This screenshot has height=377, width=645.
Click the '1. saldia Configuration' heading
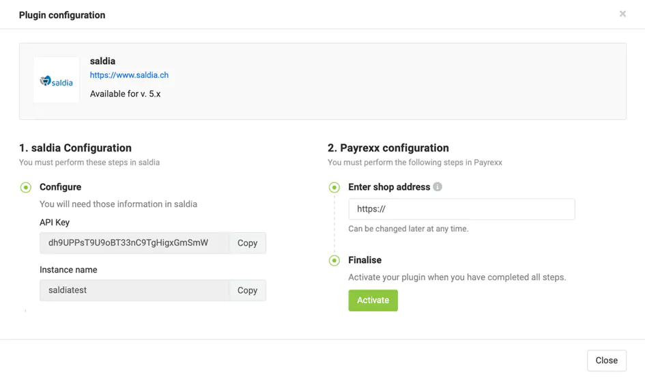tap(75, 148)
